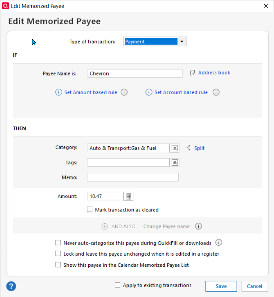Click Set Amount based rule link
Screen dimensions: 274x297
[x=90, y=92]
